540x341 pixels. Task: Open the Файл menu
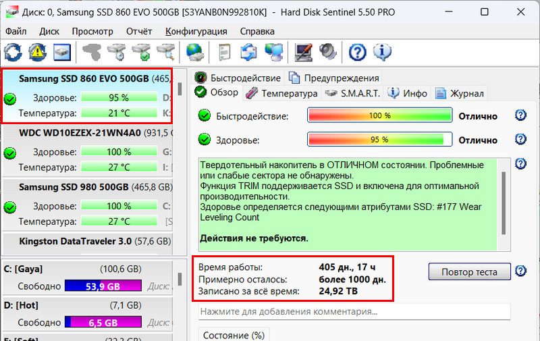tap(16, 31)
